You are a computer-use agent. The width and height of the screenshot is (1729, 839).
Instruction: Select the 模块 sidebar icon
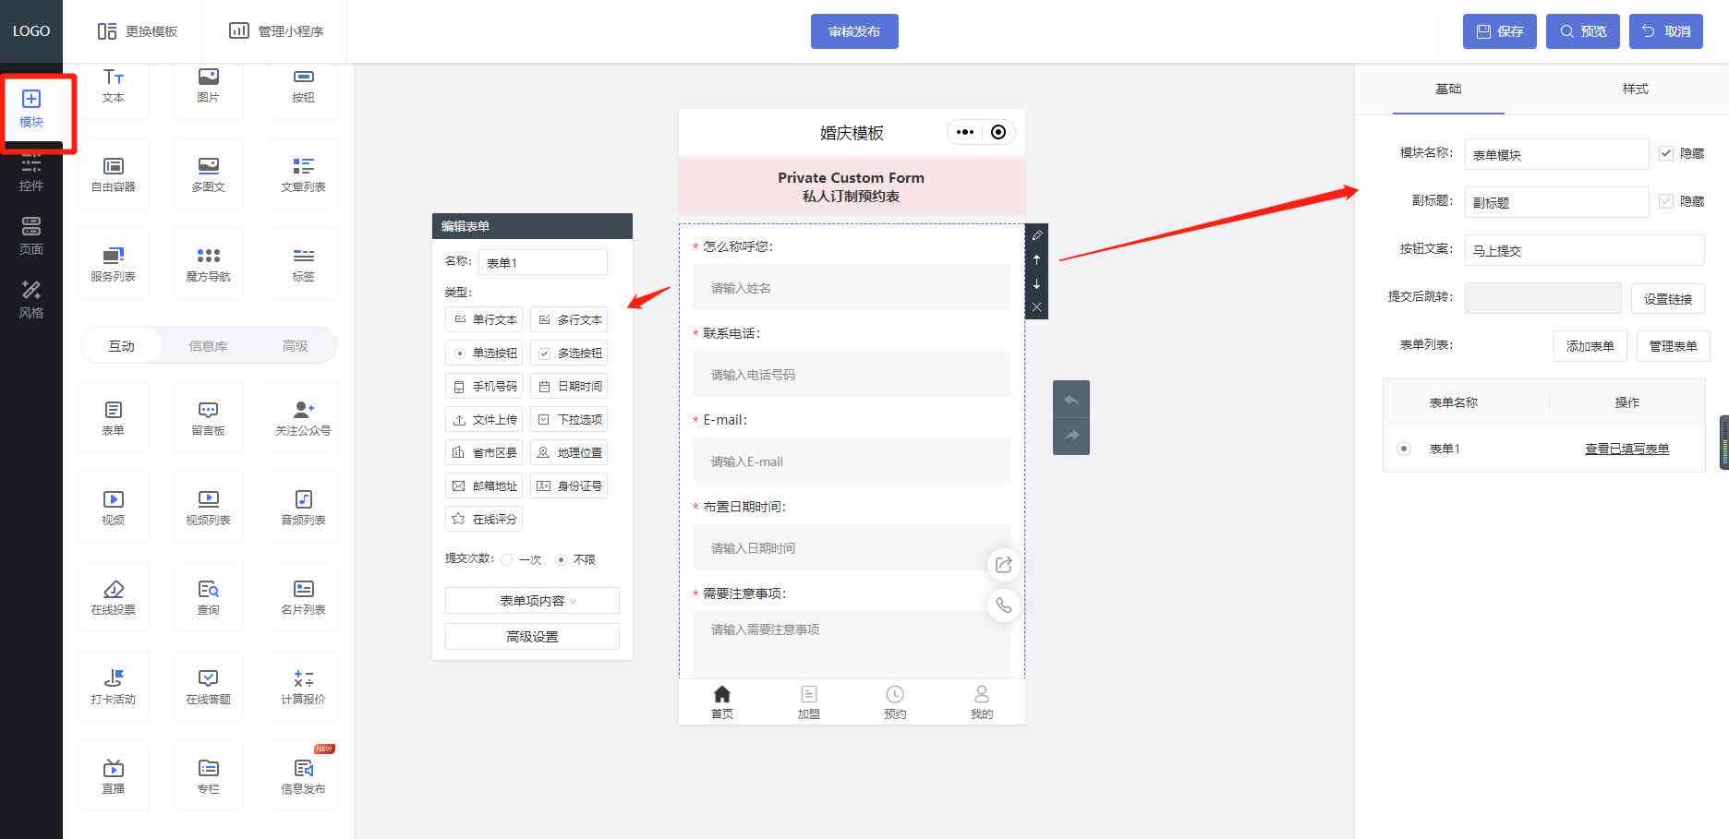tap(31, 109)
